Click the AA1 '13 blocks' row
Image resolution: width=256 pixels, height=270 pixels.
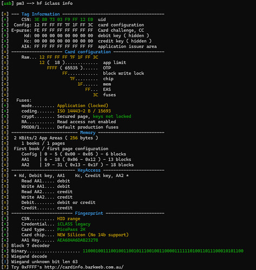click(x=76, y=160)
